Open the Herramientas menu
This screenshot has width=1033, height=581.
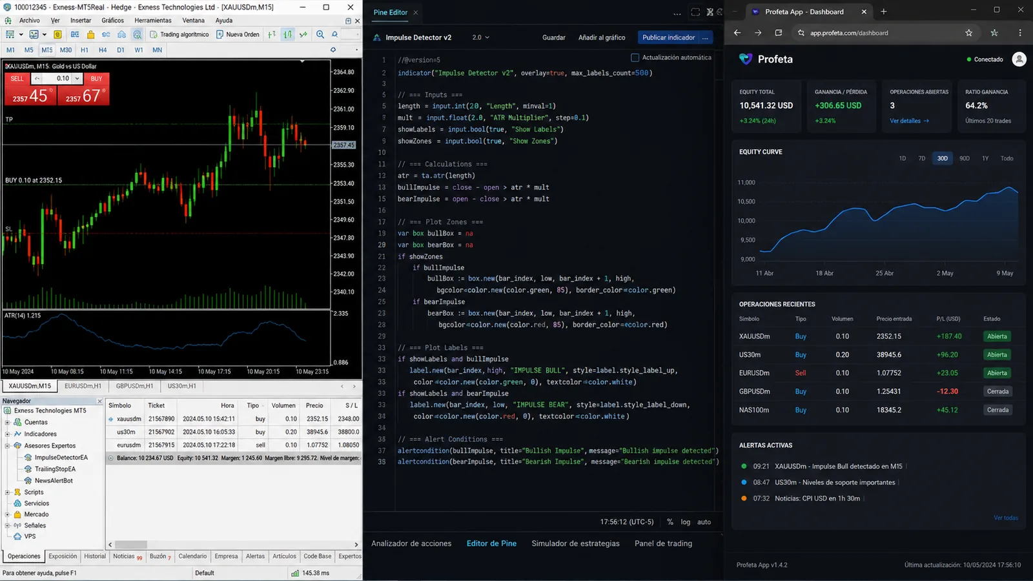[153, 20]
